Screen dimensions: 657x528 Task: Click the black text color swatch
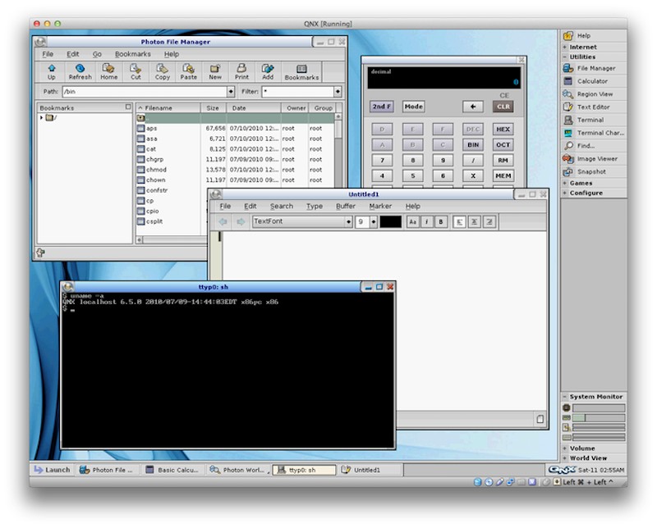click(390, 221)
